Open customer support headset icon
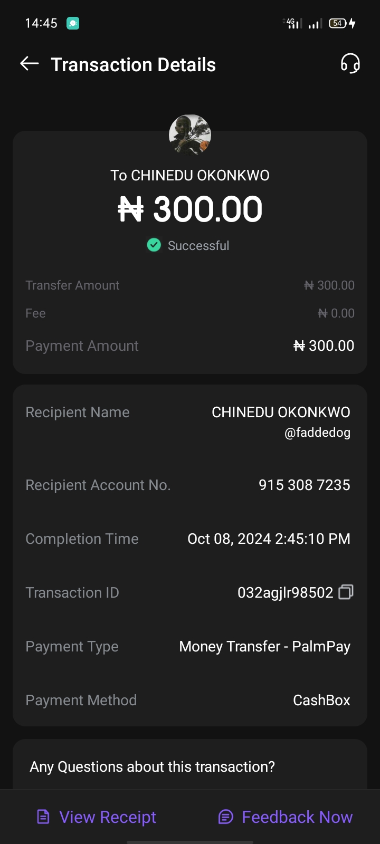 coord(350,64)
